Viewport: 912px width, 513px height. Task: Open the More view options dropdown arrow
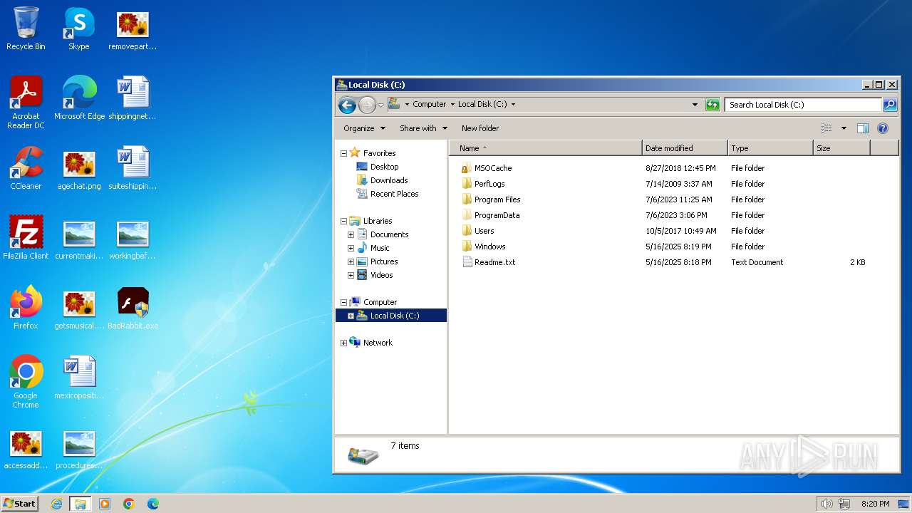point(844,128)
